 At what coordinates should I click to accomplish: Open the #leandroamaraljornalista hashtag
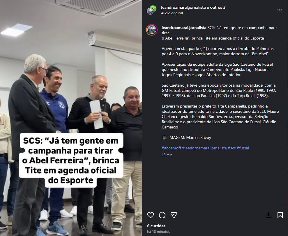(204, 148)
